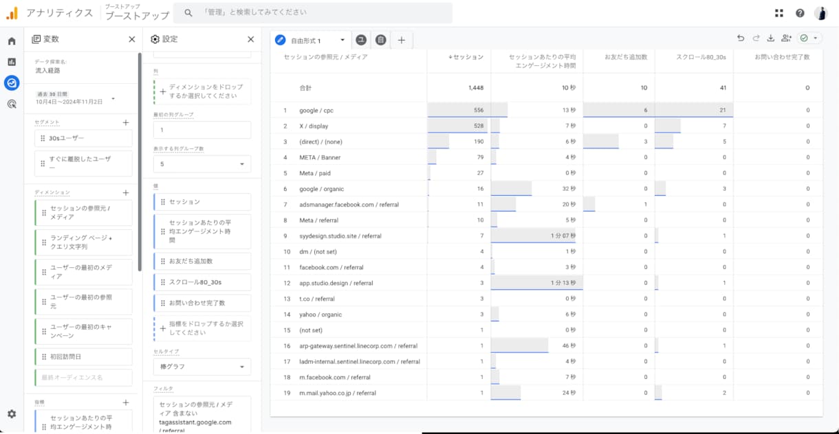The width and height of the screenshot is (839, 434).
Task: Click the filter chip containing tagassistant.google.com
Action: point(202,414)
